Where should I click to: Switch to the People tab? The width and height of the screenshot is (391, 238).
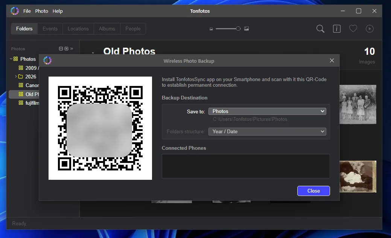click(x=133, y=29)
